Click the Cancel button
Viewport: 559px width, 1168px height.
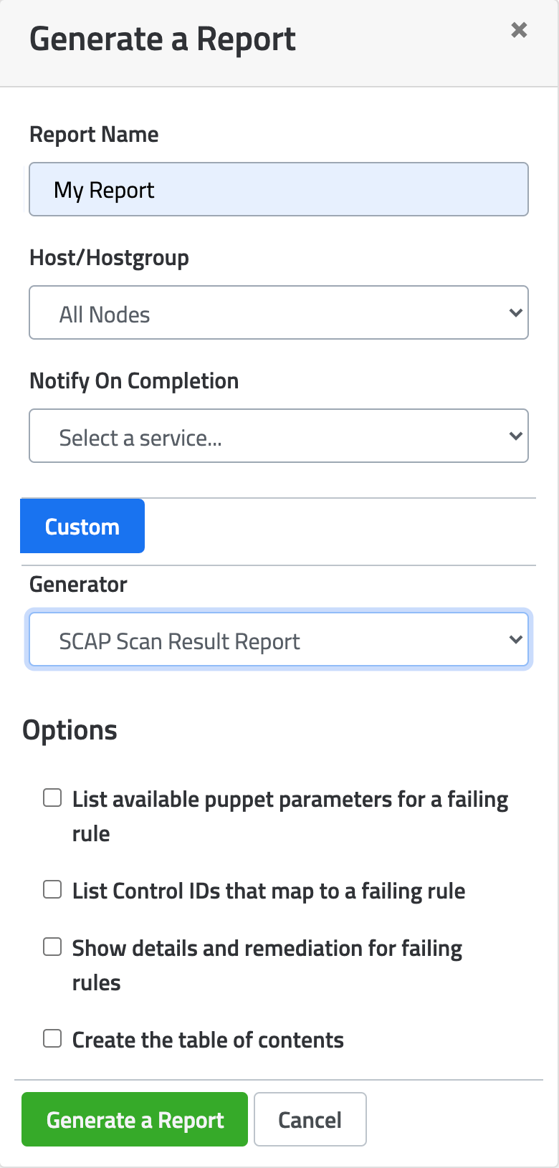tap(310, 1119)
